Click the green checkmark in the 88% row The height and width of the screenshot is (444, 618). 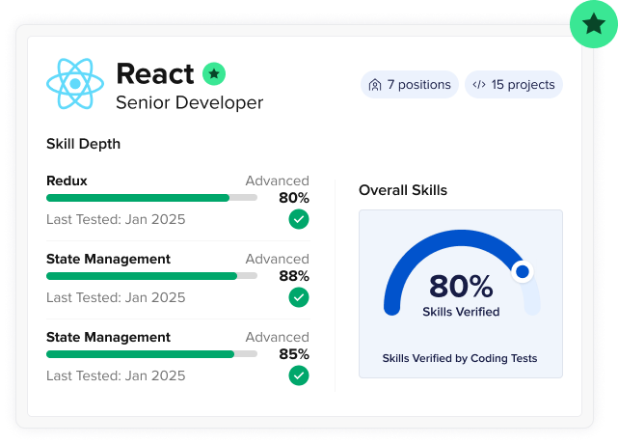click(x=299, y=297)
